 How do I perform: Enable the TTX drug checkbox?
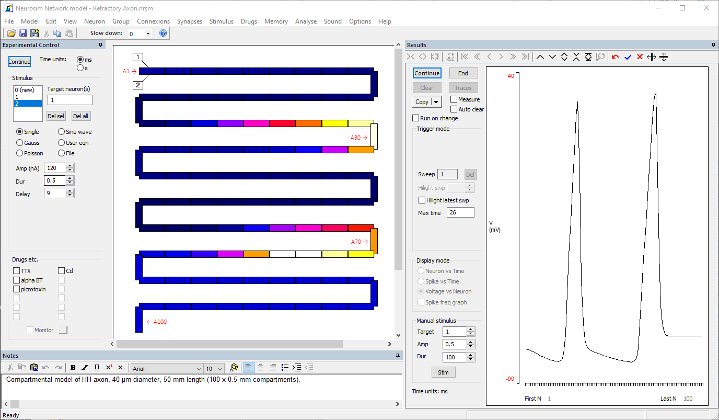pyautogui.click(x=17, y=271)
